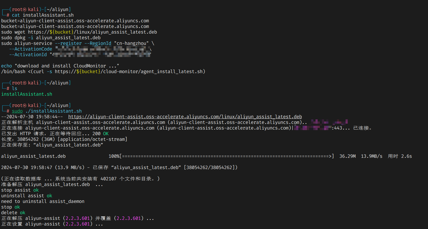Screen dimensions: 428x229
Task: Click the '用时 2.6s' elapsed time
Action: 400,156
